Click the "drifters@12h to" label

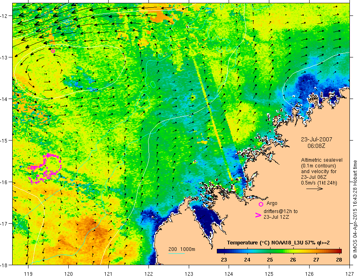(x=281, y=211)
